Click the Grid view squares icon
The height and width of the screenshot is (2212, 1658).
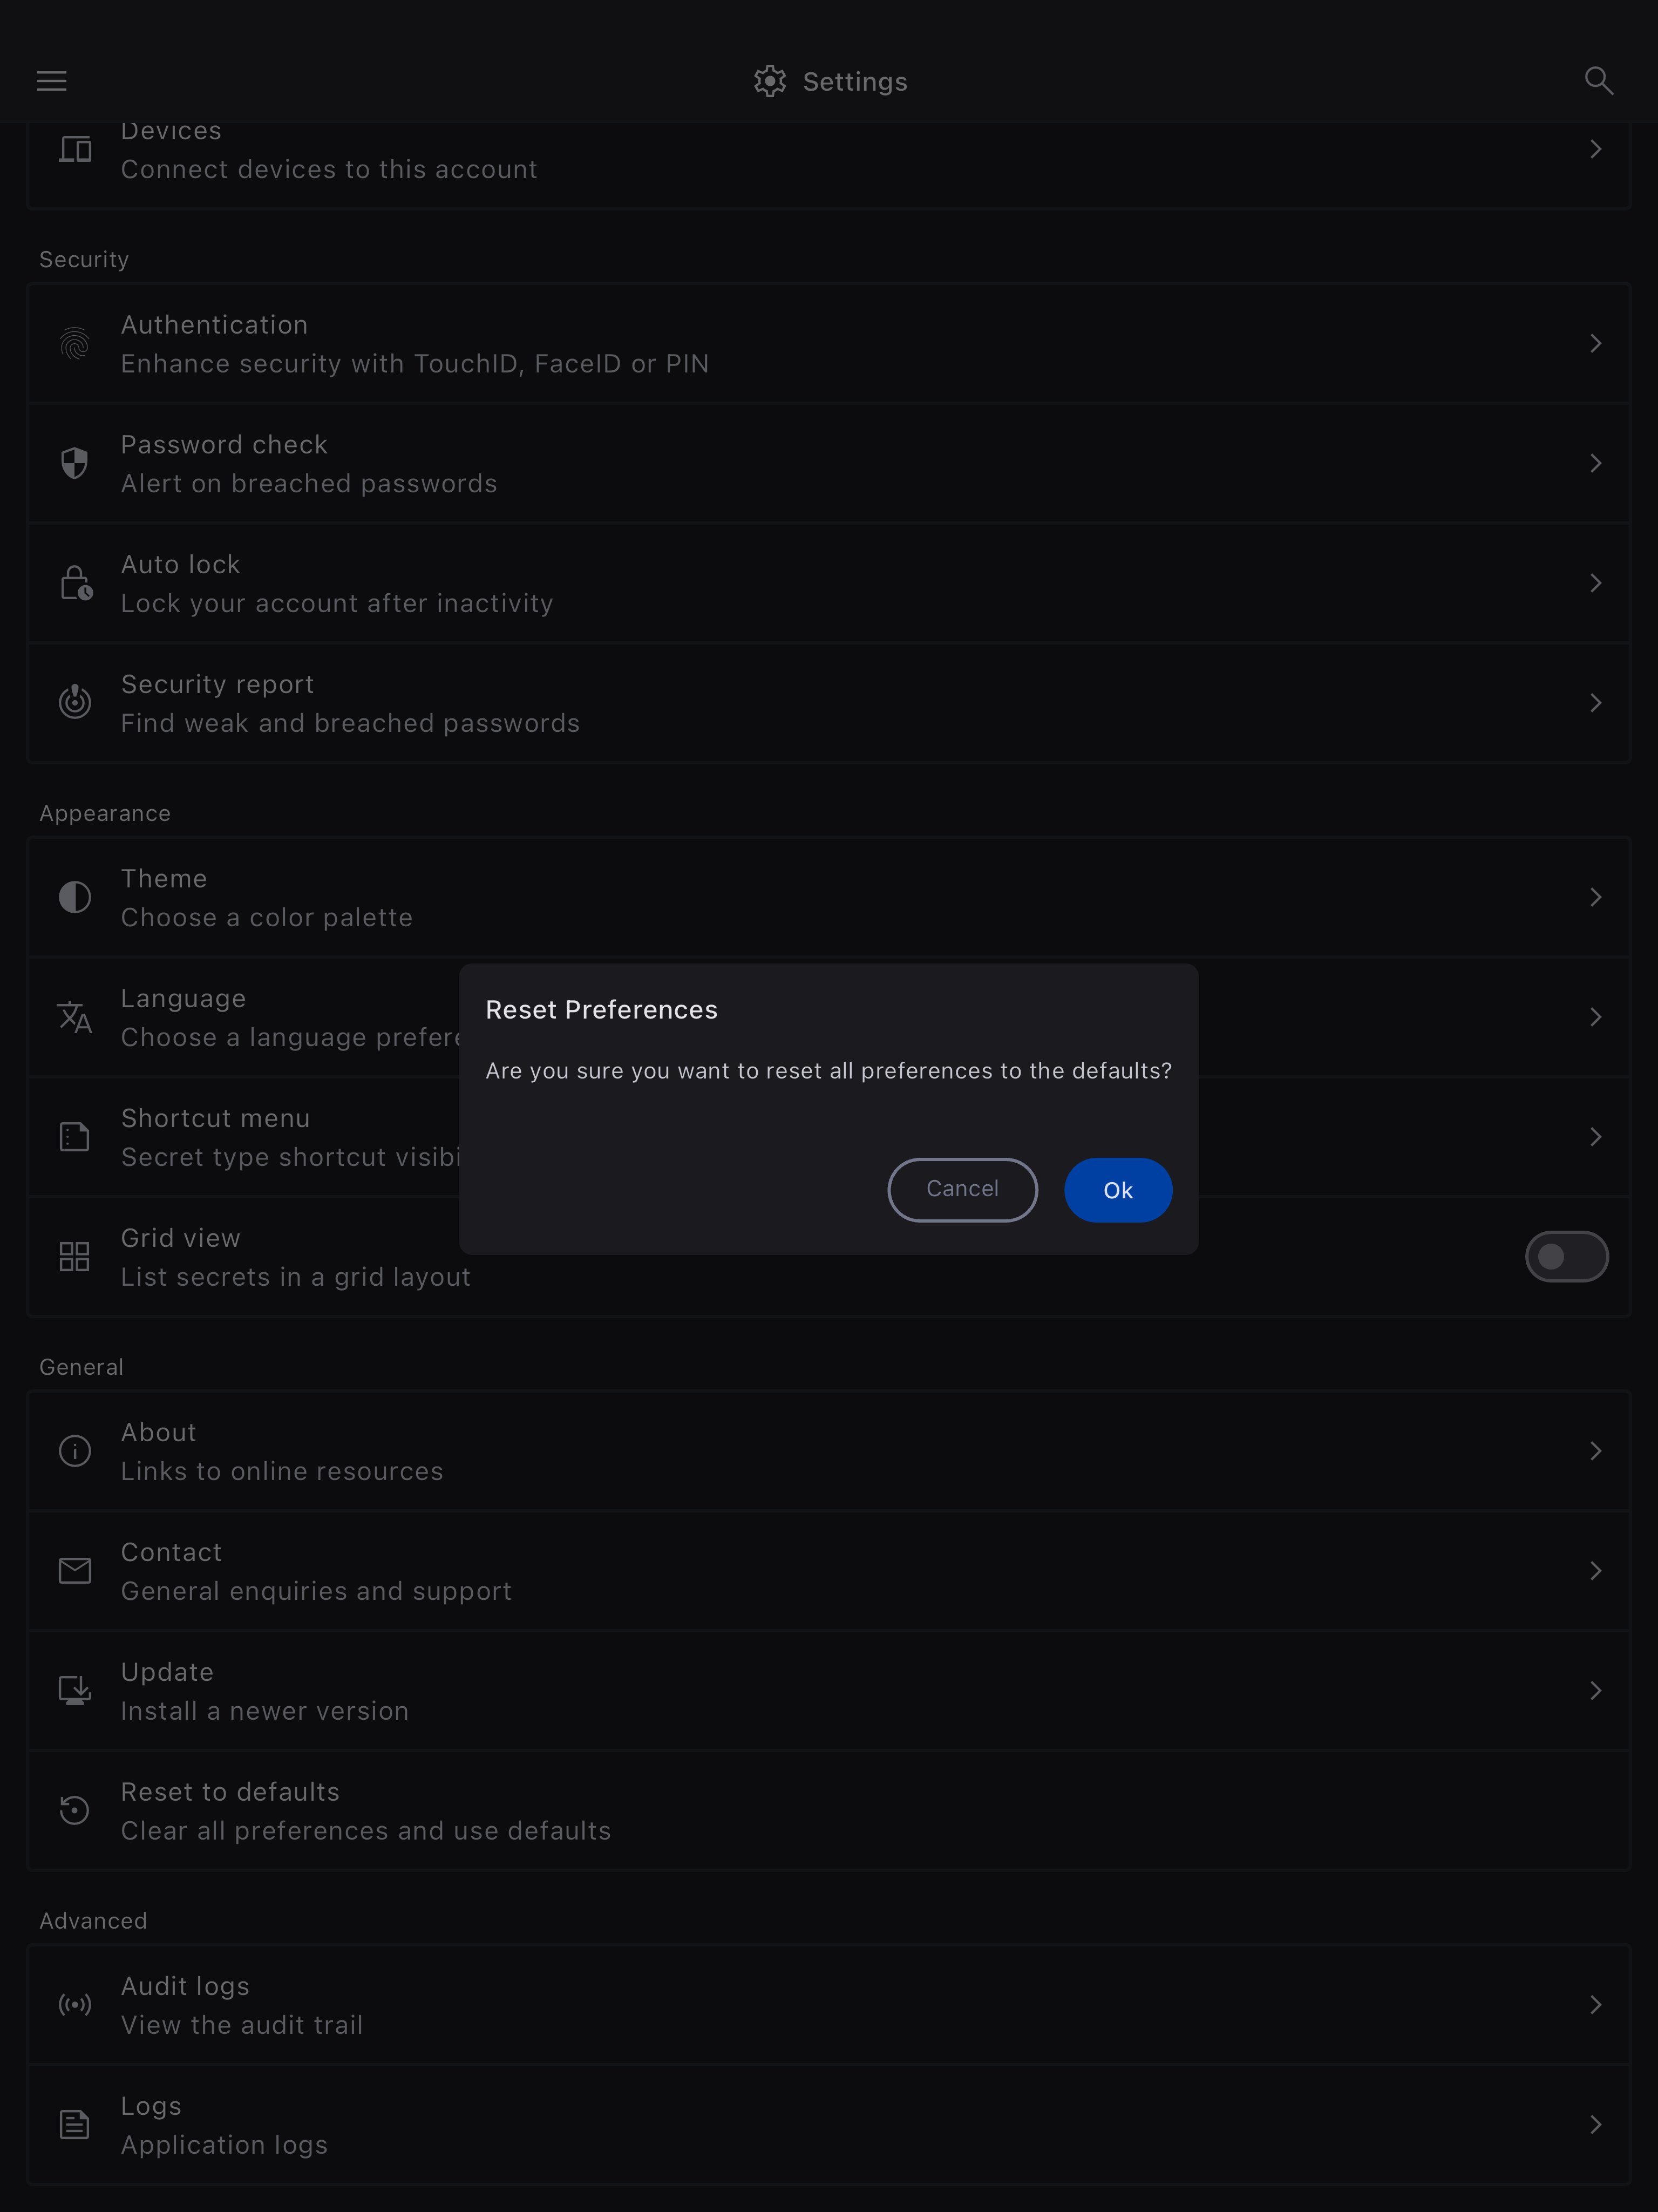[x=75, y=1256]
